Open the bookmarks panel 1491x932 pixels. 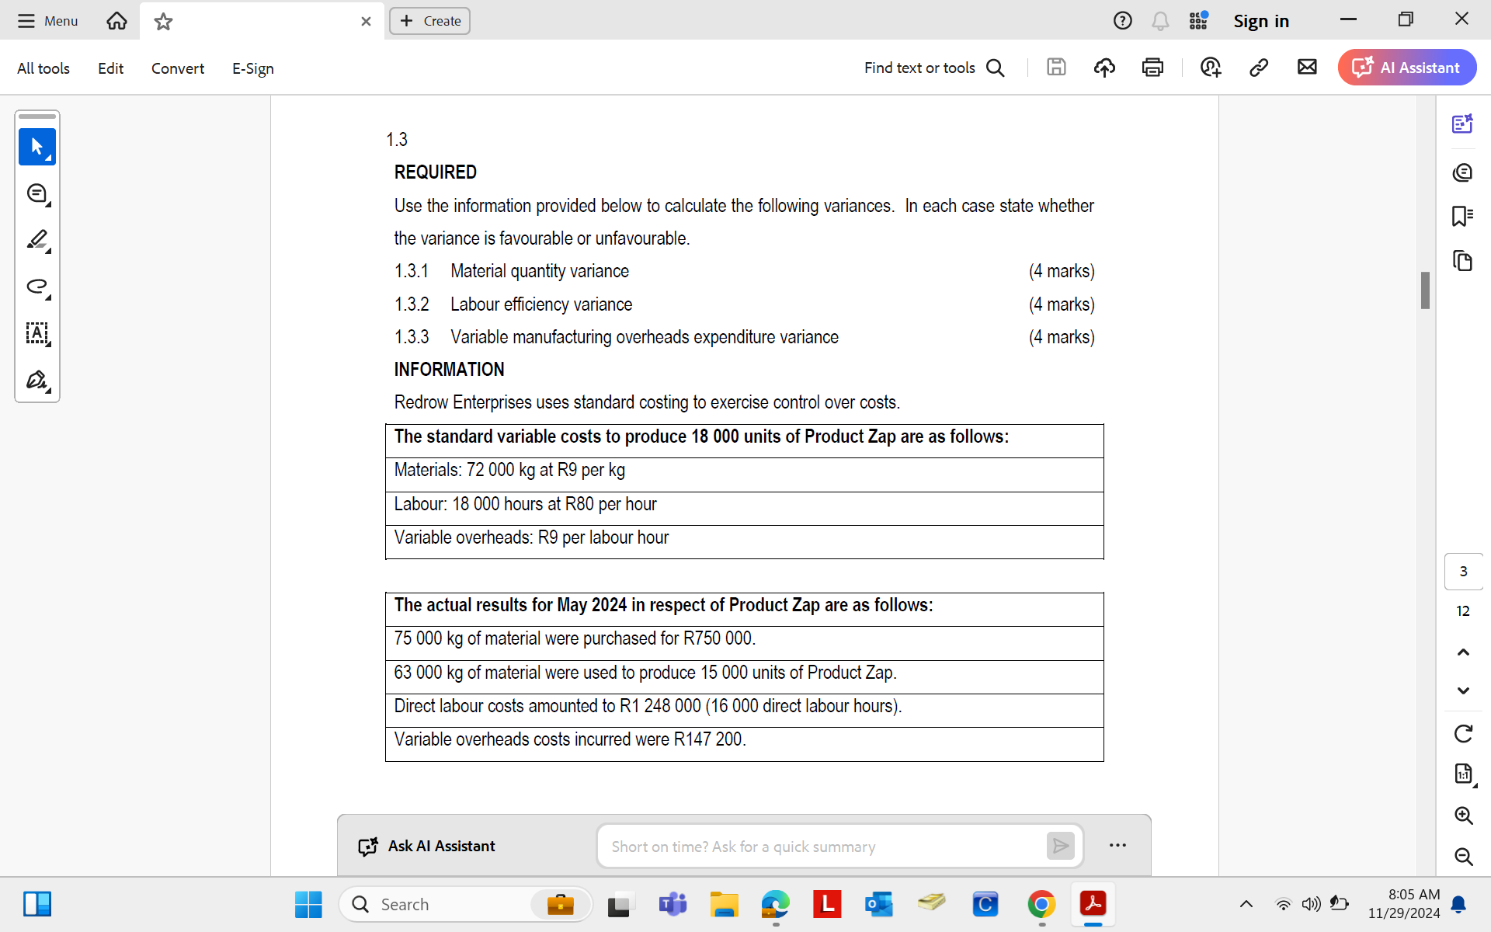1463,216
